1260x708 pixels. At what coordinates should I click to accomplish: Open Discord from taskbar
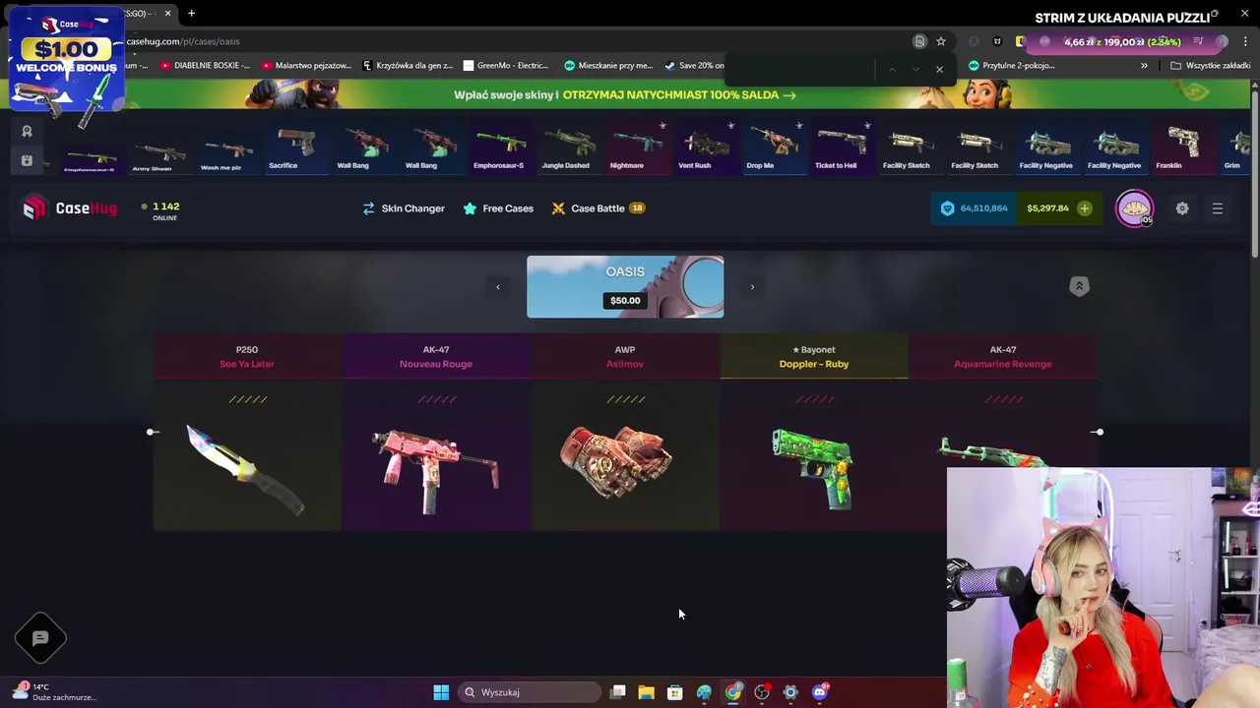pyautogui.click(x=819, y=692)
